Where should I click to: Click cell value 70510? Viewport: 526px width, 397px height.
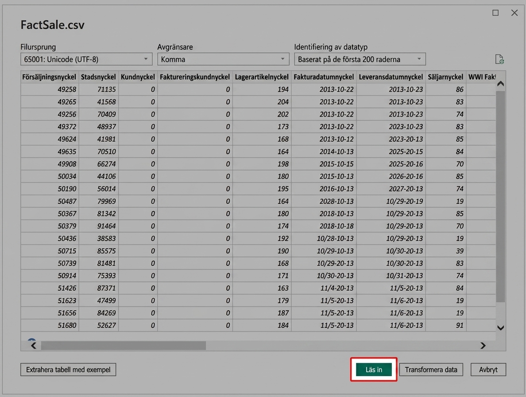tap(107, 152)
